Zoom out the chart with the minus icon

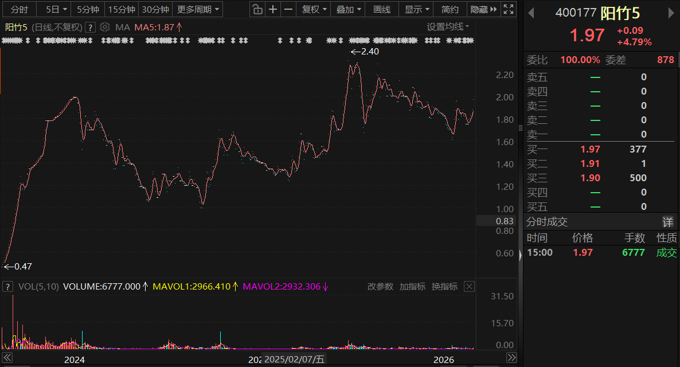(x=288, y=9)
